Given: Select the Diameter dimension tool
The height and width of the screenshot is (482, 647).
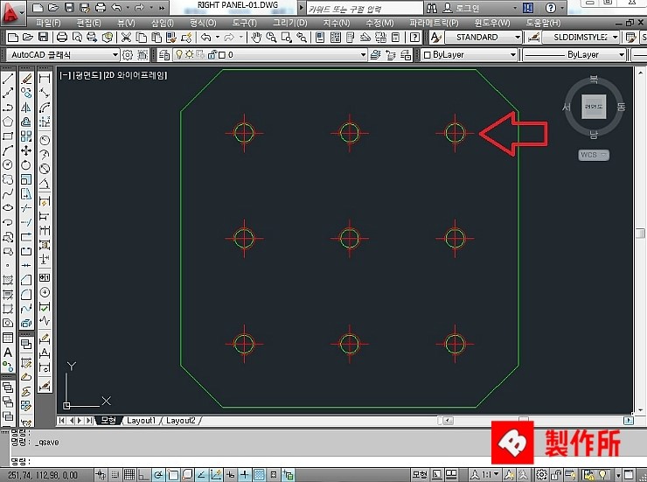Looking at the screenshot, I should point(45,168).
